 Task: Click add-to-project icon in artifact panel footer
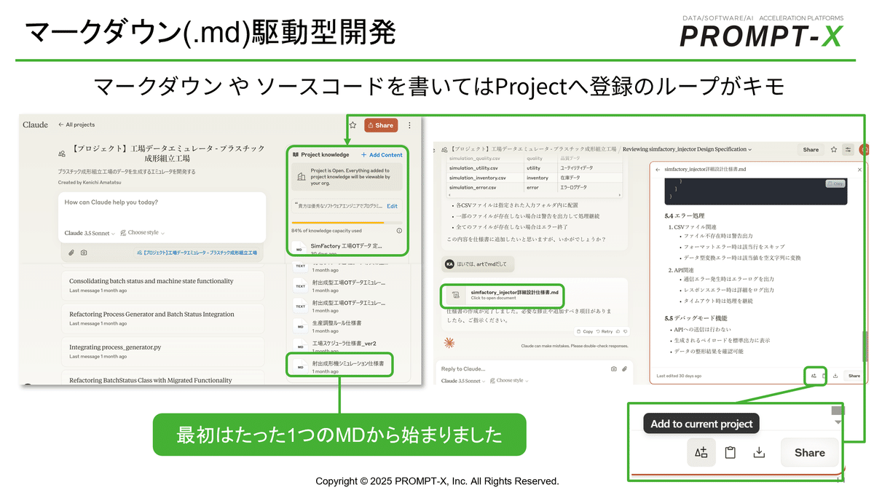813,376
